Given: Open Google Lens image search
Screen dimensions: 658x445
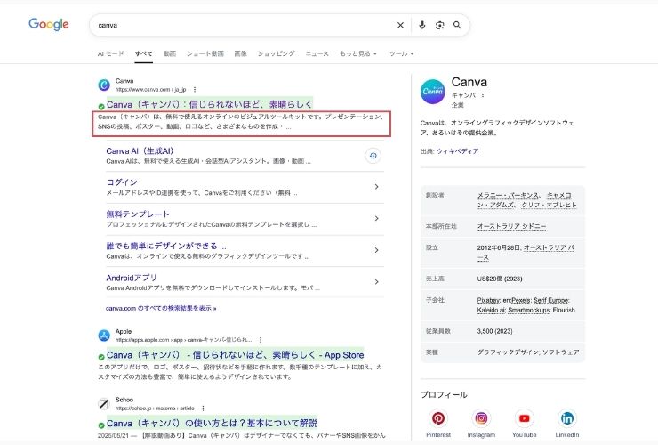Looking at the screenshot, I should point(439,25).
